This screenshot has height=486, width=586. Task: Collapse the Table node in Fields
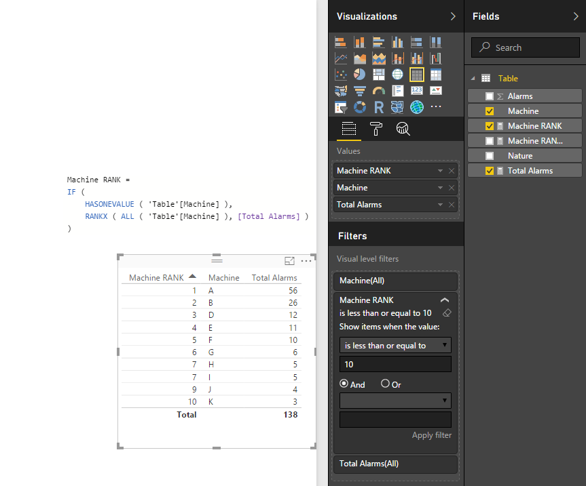click(473, 79)
